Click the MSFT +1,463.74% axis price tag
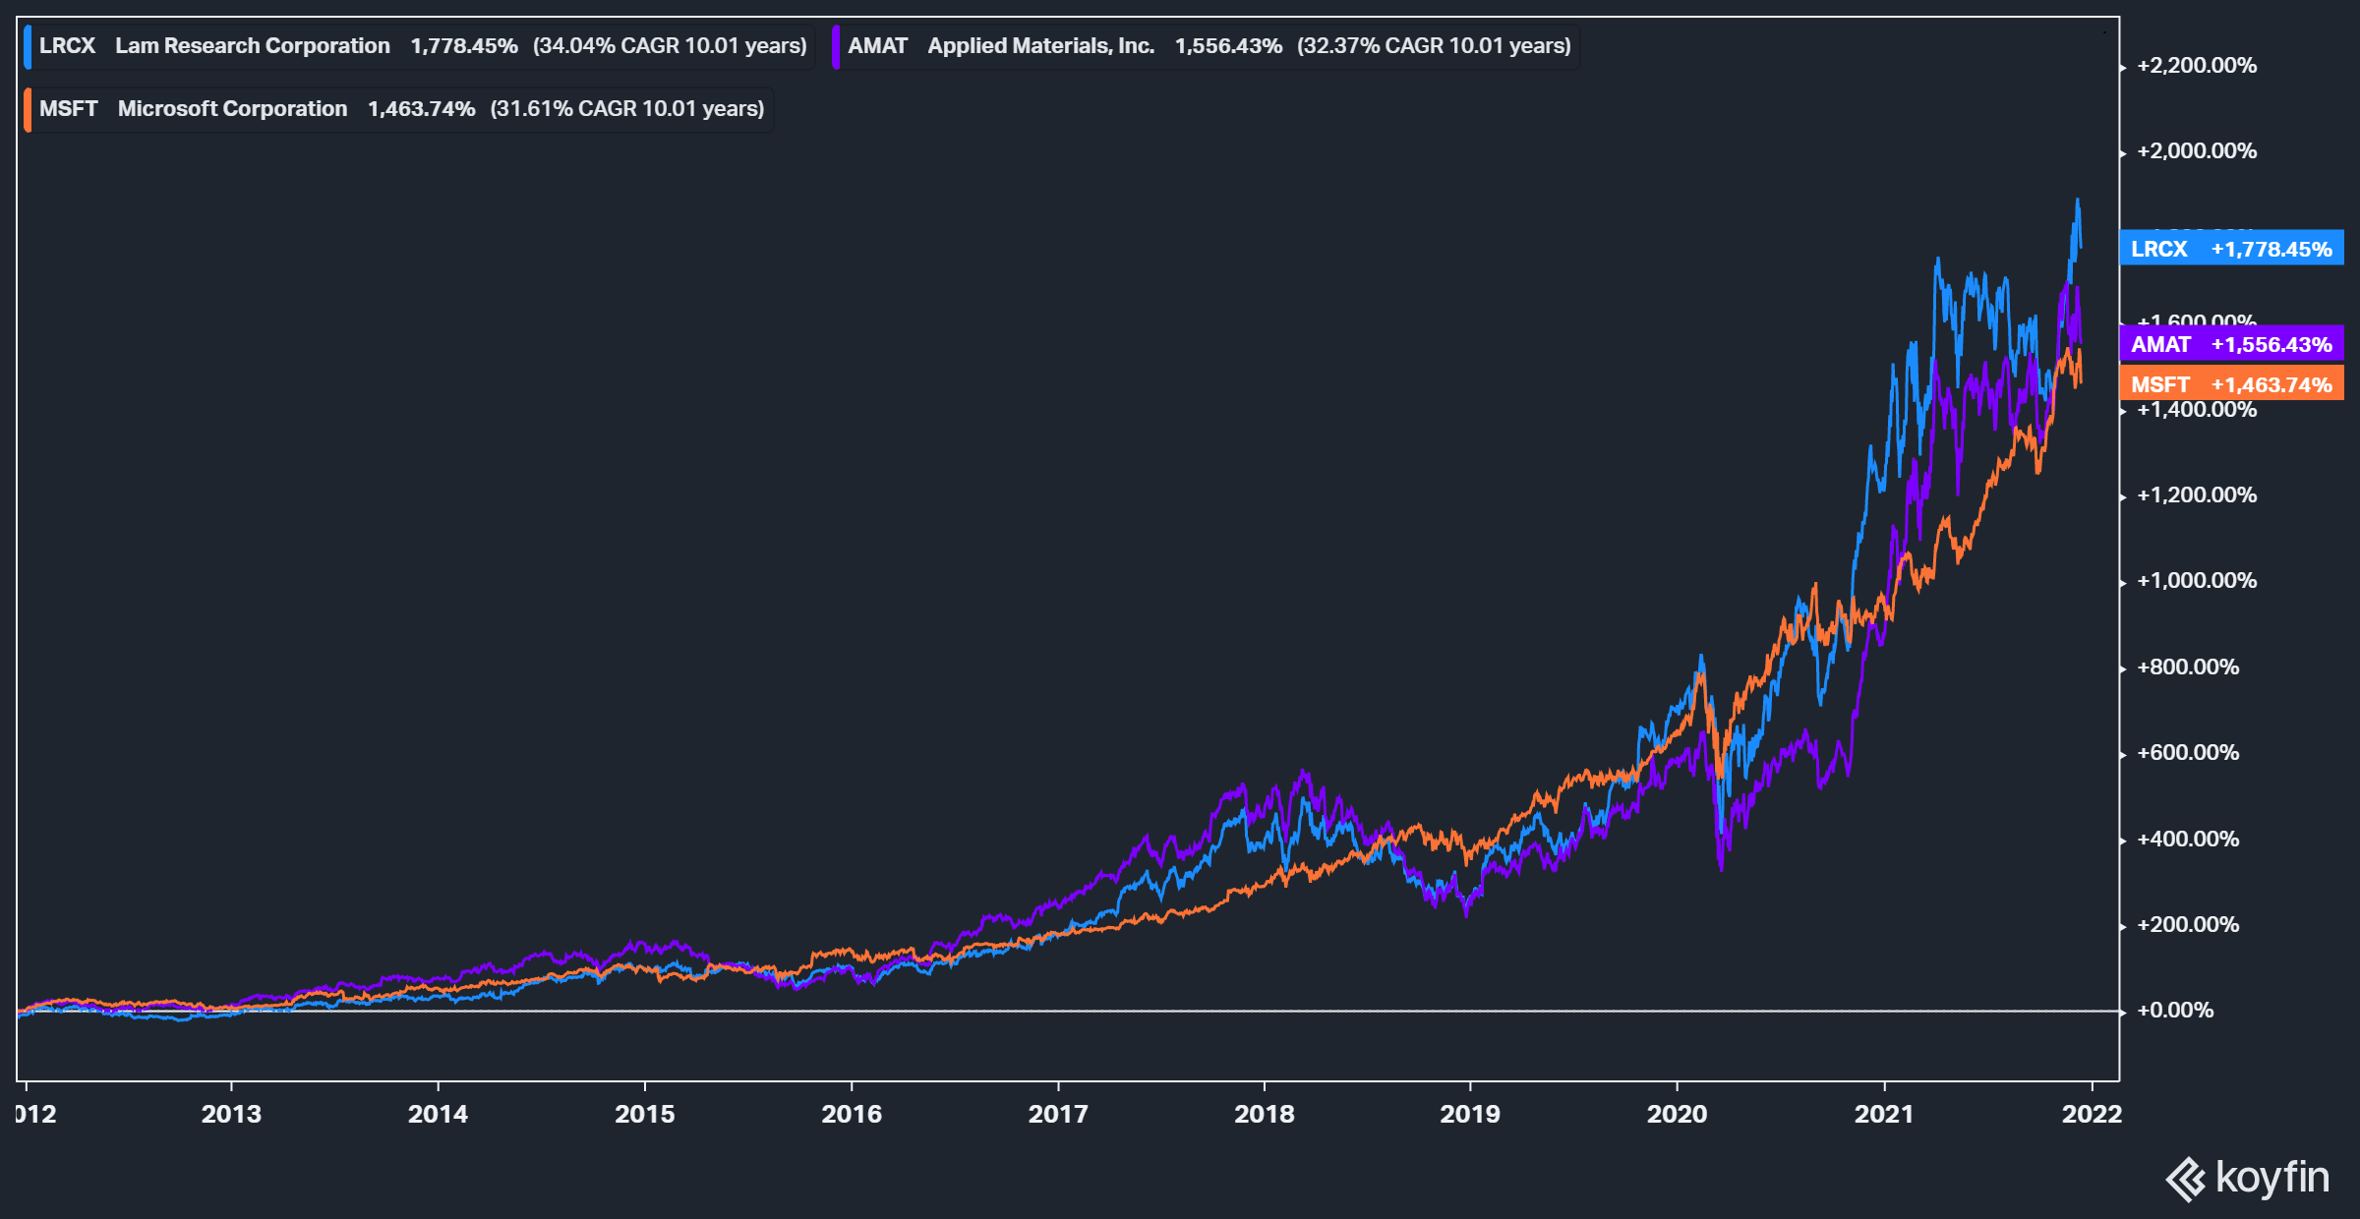Image resolution: width=2360 pixels, height=1219 pixels. click(x=2231, y=384)
